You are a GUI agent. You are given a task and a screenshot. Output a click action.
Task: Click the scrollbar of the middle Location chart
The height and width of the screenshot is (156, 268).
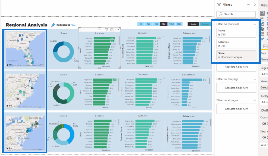(119, 85)
